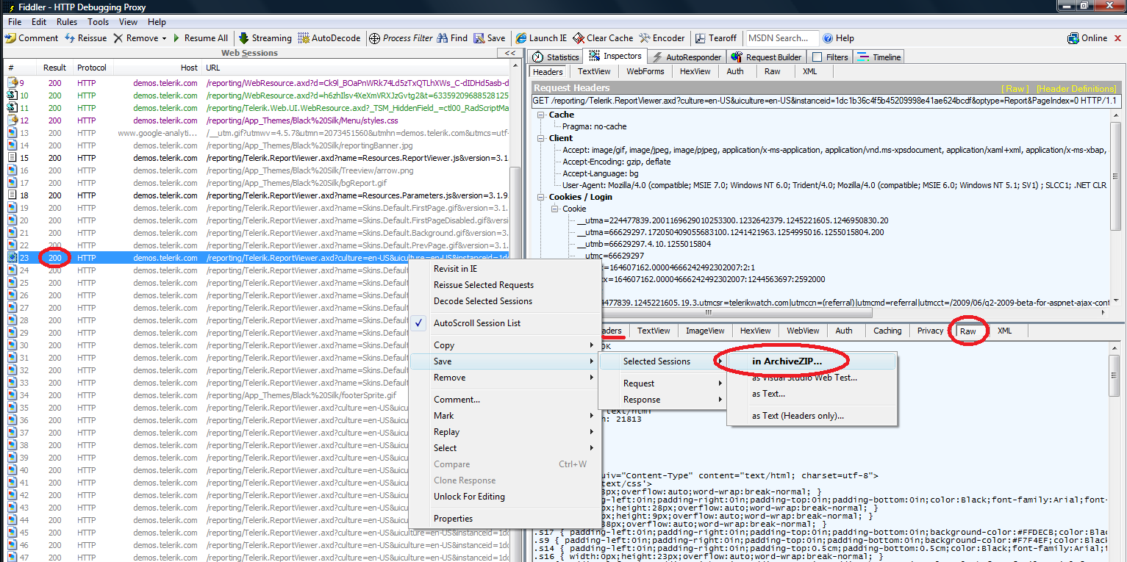The image size is (1127, 562).
Task: Expand the Save Request submenu
Action: click(x=662, y=383)
